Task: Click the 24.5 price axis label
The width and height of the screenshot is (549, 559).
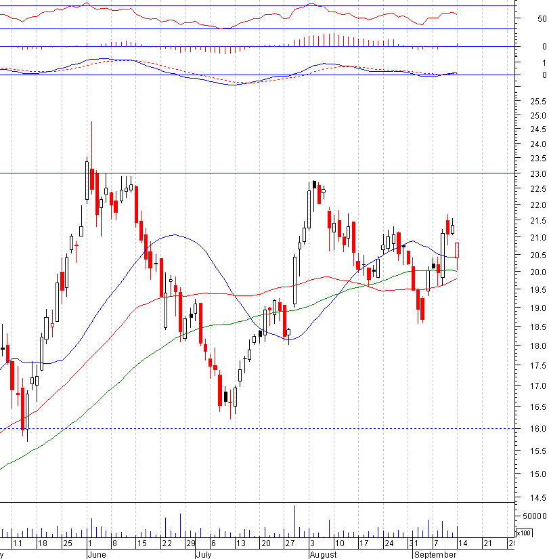Action: 538,129
